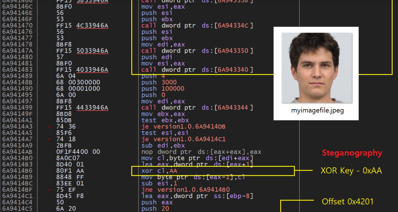Screen dimensions: 398x212
Task: Click the upward jump arrow beside 75 EF
Action: click(49, 190)
